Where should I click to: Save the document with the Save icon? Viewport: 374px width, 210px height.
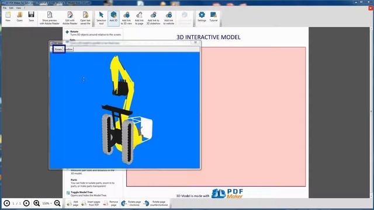tap(31, 17)
